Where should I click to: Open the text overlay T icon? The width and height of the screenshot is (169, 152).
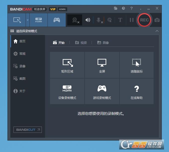point(120,20)
